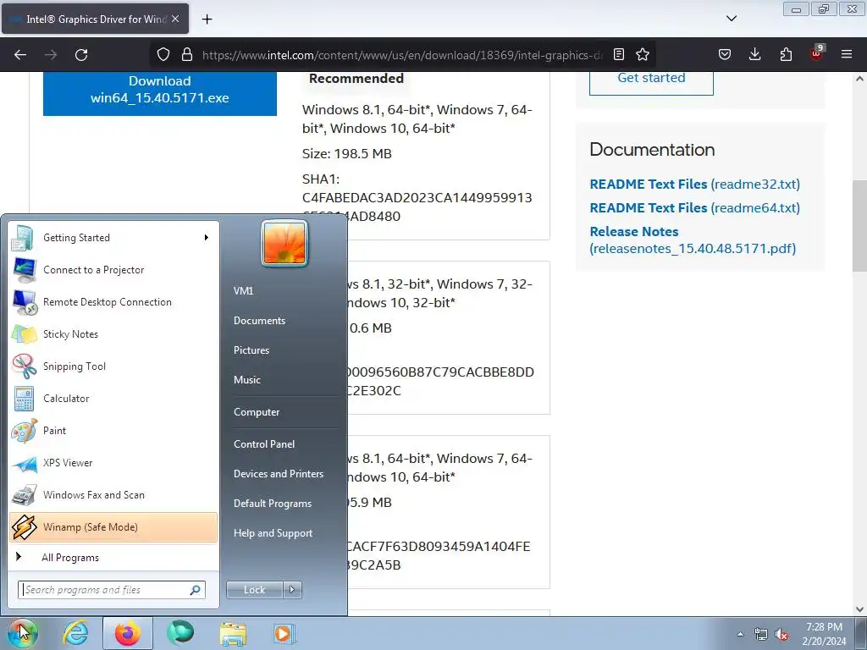Viewport: 867px width, 650px height.
Task: Expand Getting Started submenu arrow
Action: 207,238
